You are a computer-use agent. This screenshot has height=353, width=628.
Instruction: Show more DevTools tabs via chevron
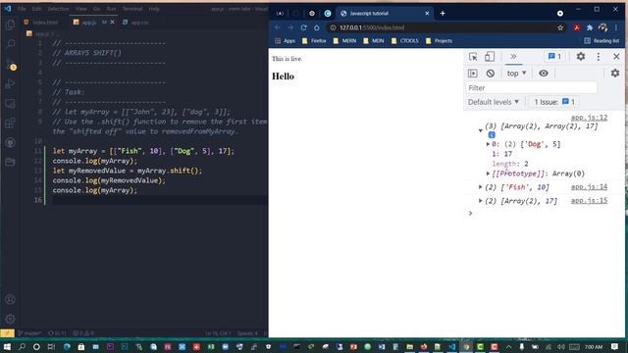tap(513, 57)
